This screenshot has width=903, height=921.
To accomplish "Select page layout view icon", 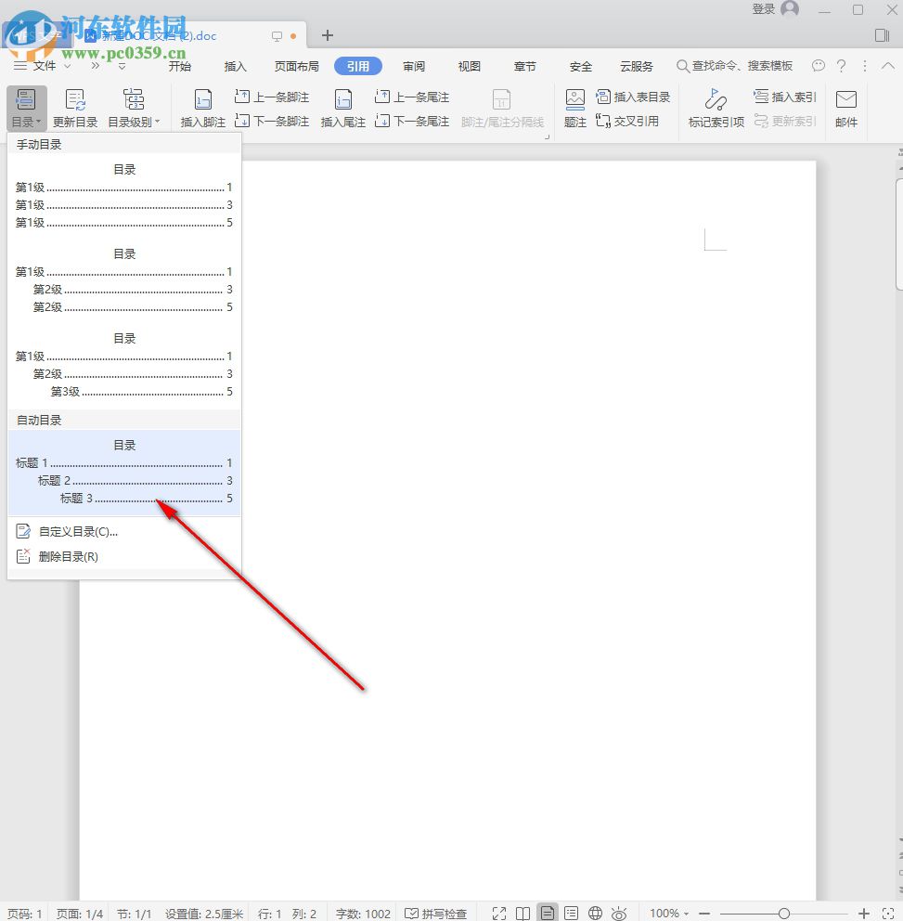I will point(548,913).
